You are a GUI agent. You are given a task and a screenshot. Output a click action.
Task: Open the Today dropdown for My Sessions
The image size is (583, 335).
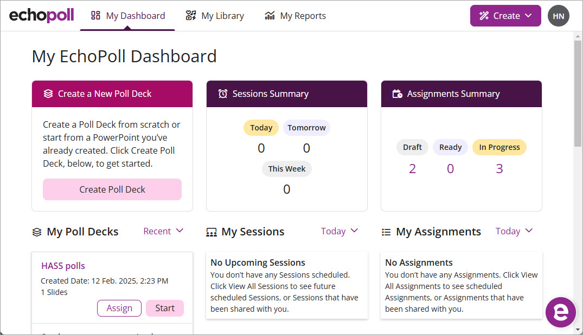point(339,231)
